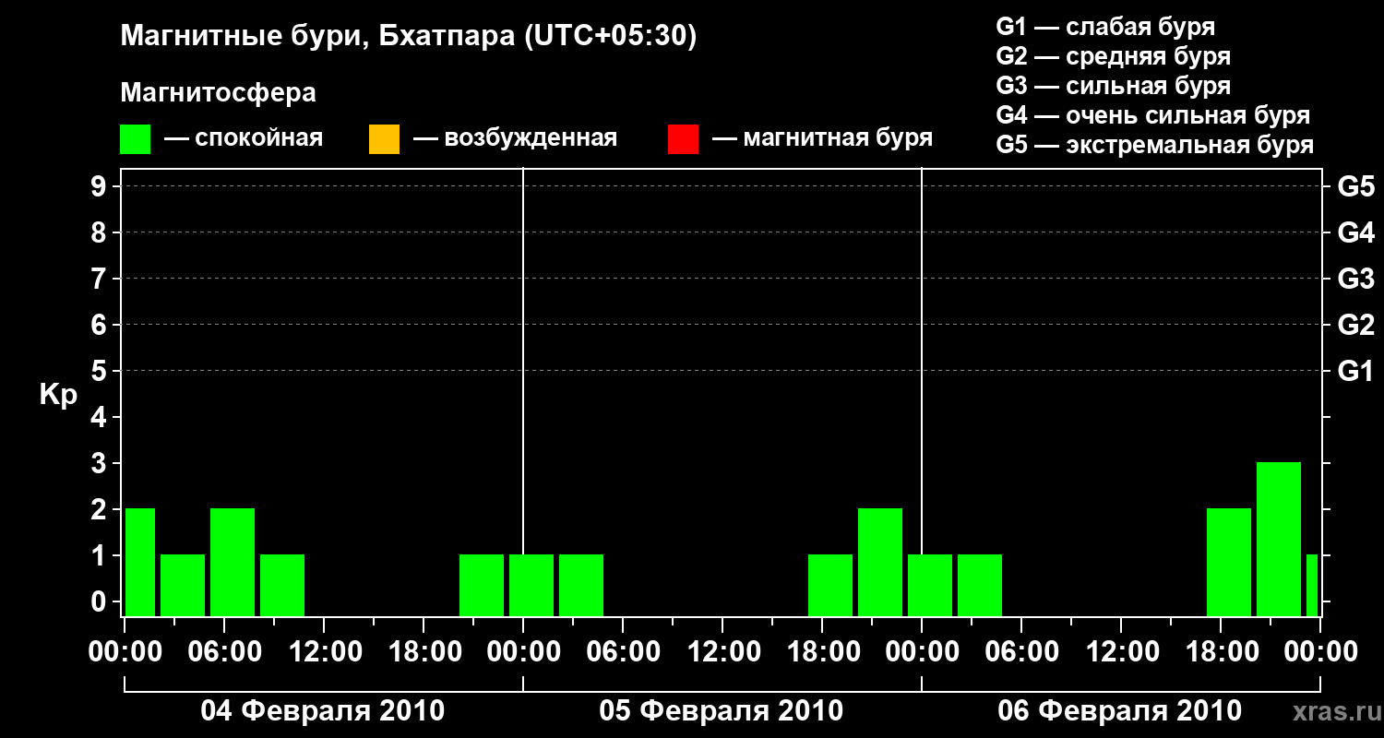
Task: Click legend line «G3 — сильная буря»
Action: click(x=1114, y=86)
